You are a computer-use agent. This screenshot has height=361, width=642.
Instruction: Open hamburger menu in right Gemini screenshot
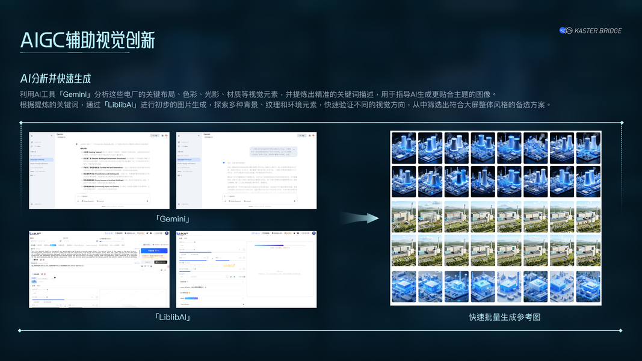(179, 136)
